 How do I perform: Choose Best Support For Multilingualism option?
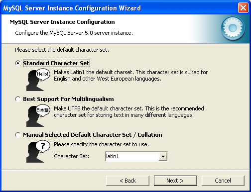tap(18, 99)
